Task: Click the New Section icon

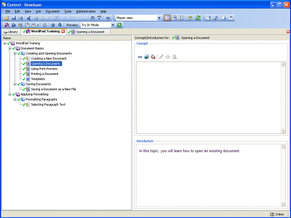Action: point(14,25)
